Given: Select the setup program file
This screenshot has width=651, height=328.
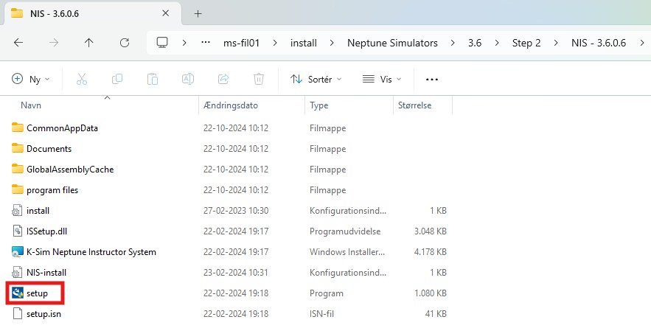Looking at the screenshot, I should (x=37, y=293).
